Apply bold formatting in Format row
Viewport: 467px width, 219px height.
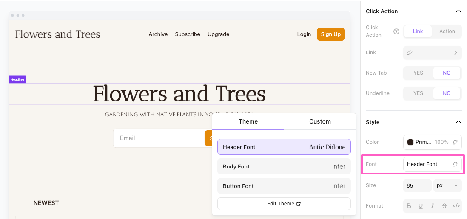pyautogui.click(x=409, y=206)
